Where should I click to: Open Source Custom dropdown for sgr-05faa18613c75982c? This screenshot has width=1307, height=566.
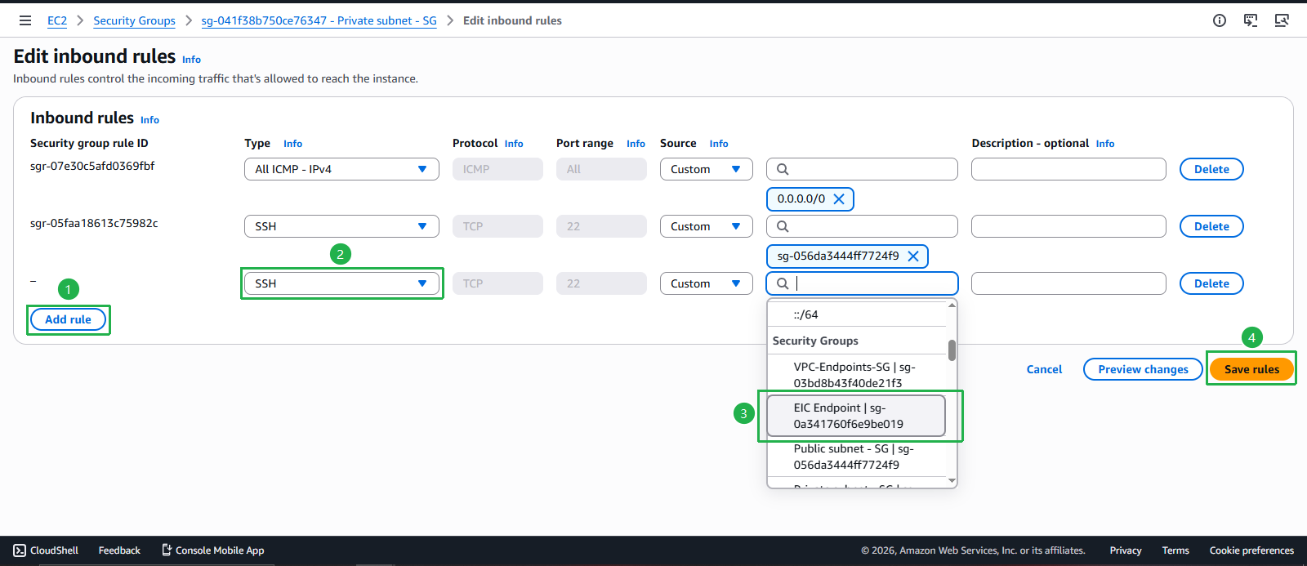coord(707,226)
